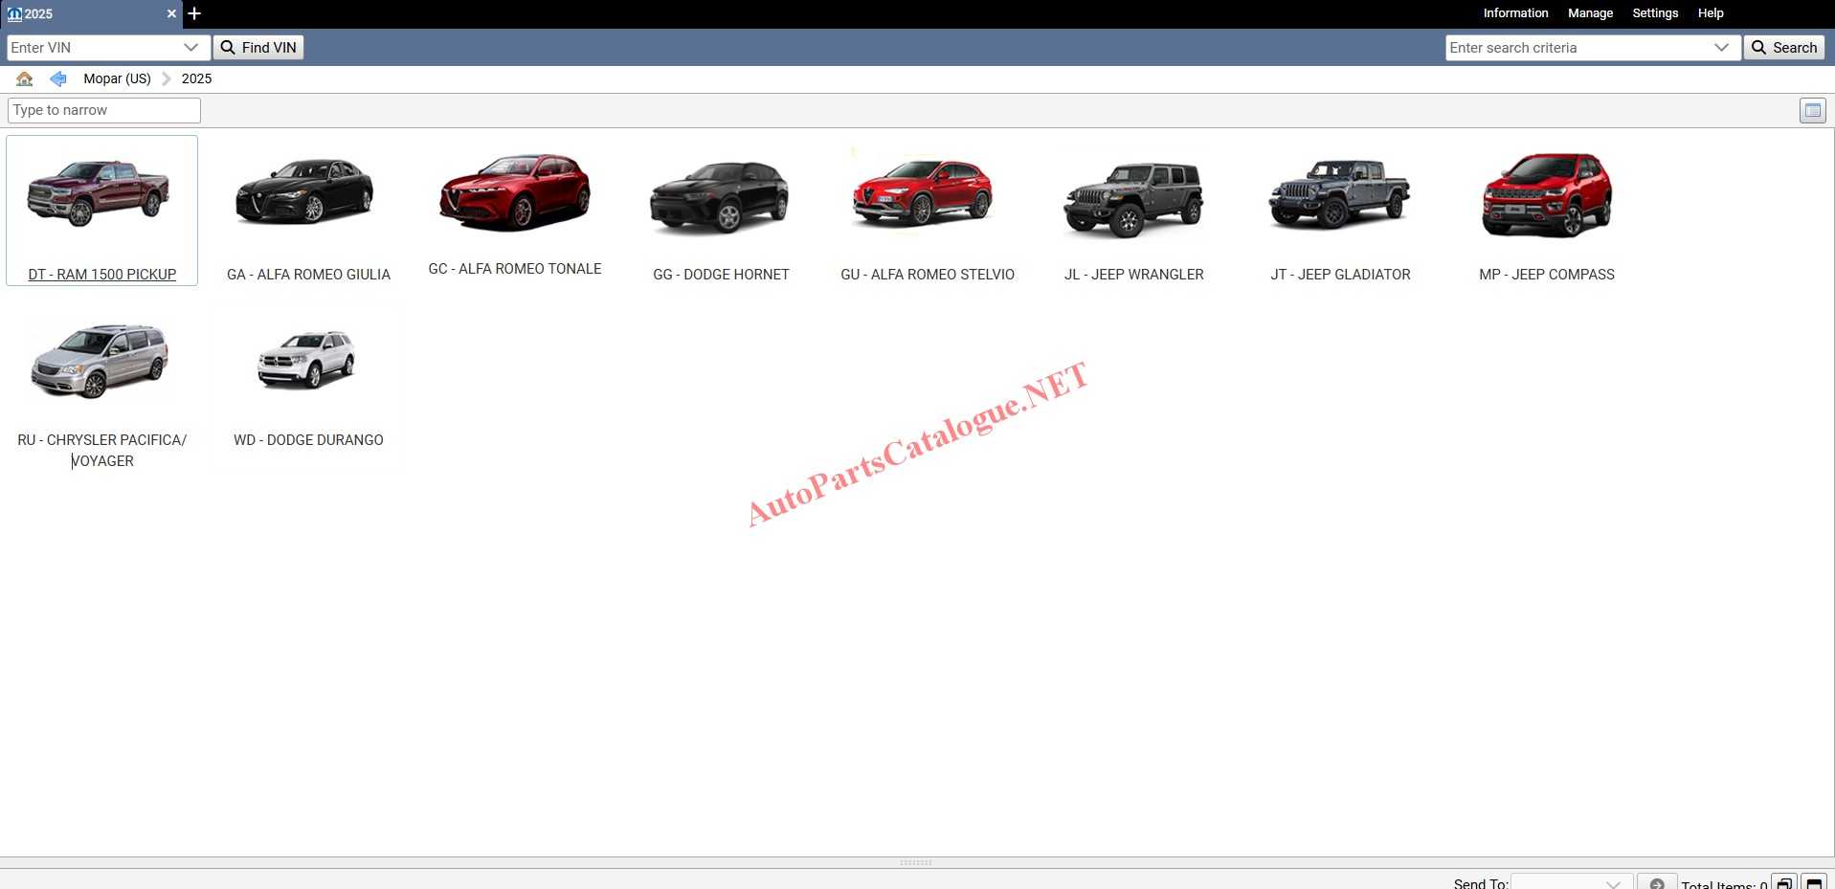
Task: Click the Mopar (US) breadcrumb link
Action: pyautogui.click(x=117, y=78)
